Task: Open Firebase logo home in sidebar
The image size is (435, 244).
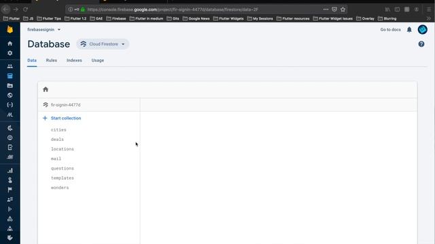Action: click(x=10, y=29)
